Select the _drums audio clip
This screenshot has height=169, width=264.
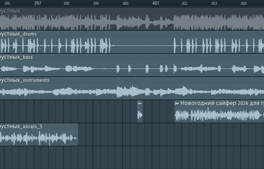tap(132, 42)
